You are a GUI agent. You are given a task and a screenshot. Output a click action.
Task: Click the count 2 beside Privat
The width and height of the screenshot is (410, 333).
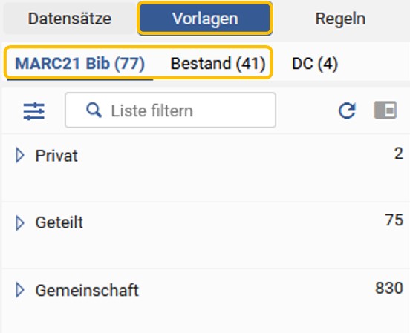click(x=399, y=154)
